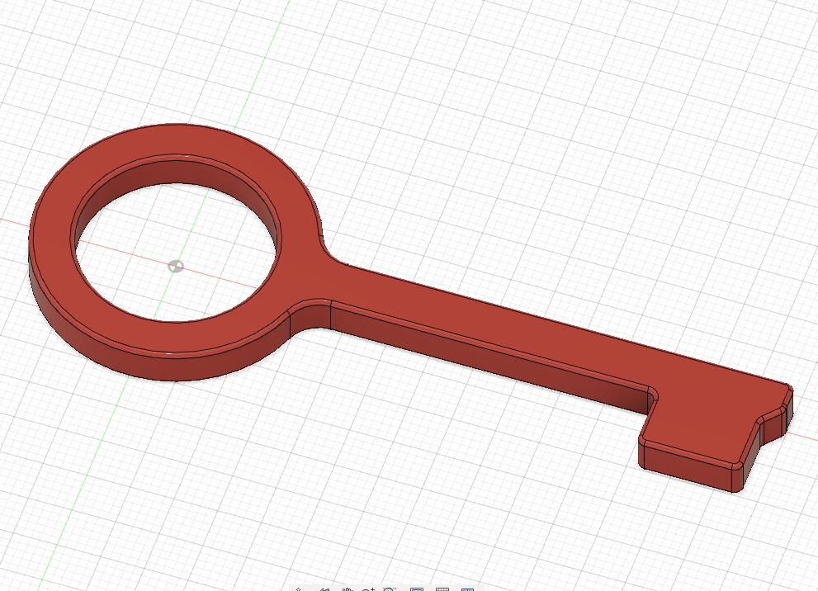Open Display Settings from the navigation bar
Viewport: 818px width, 591px height.
[417, 589]
